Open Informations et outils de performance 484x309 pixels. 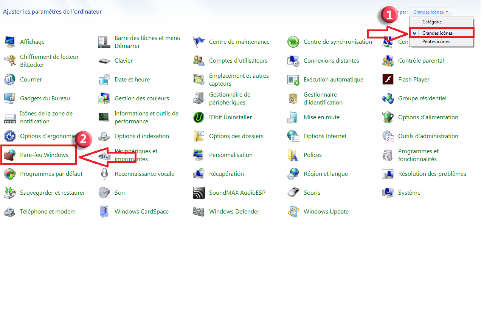146,117
